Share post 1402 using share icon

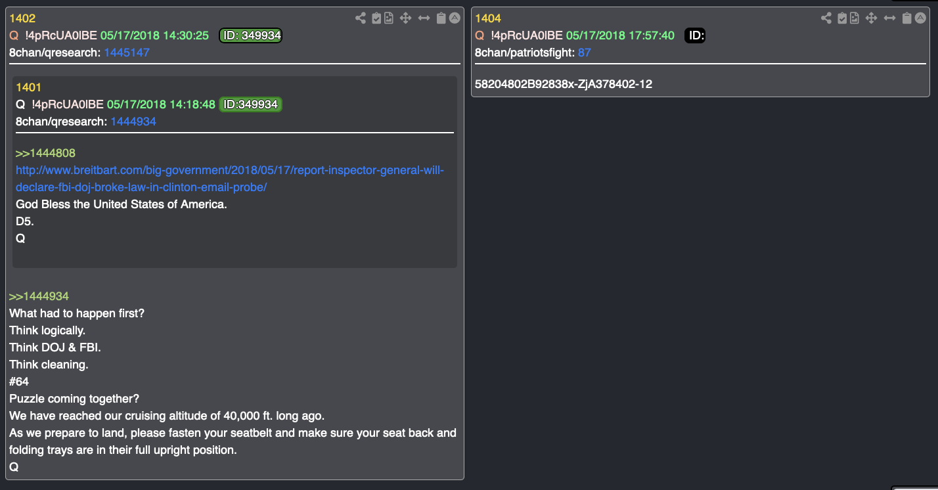(361, 18)
